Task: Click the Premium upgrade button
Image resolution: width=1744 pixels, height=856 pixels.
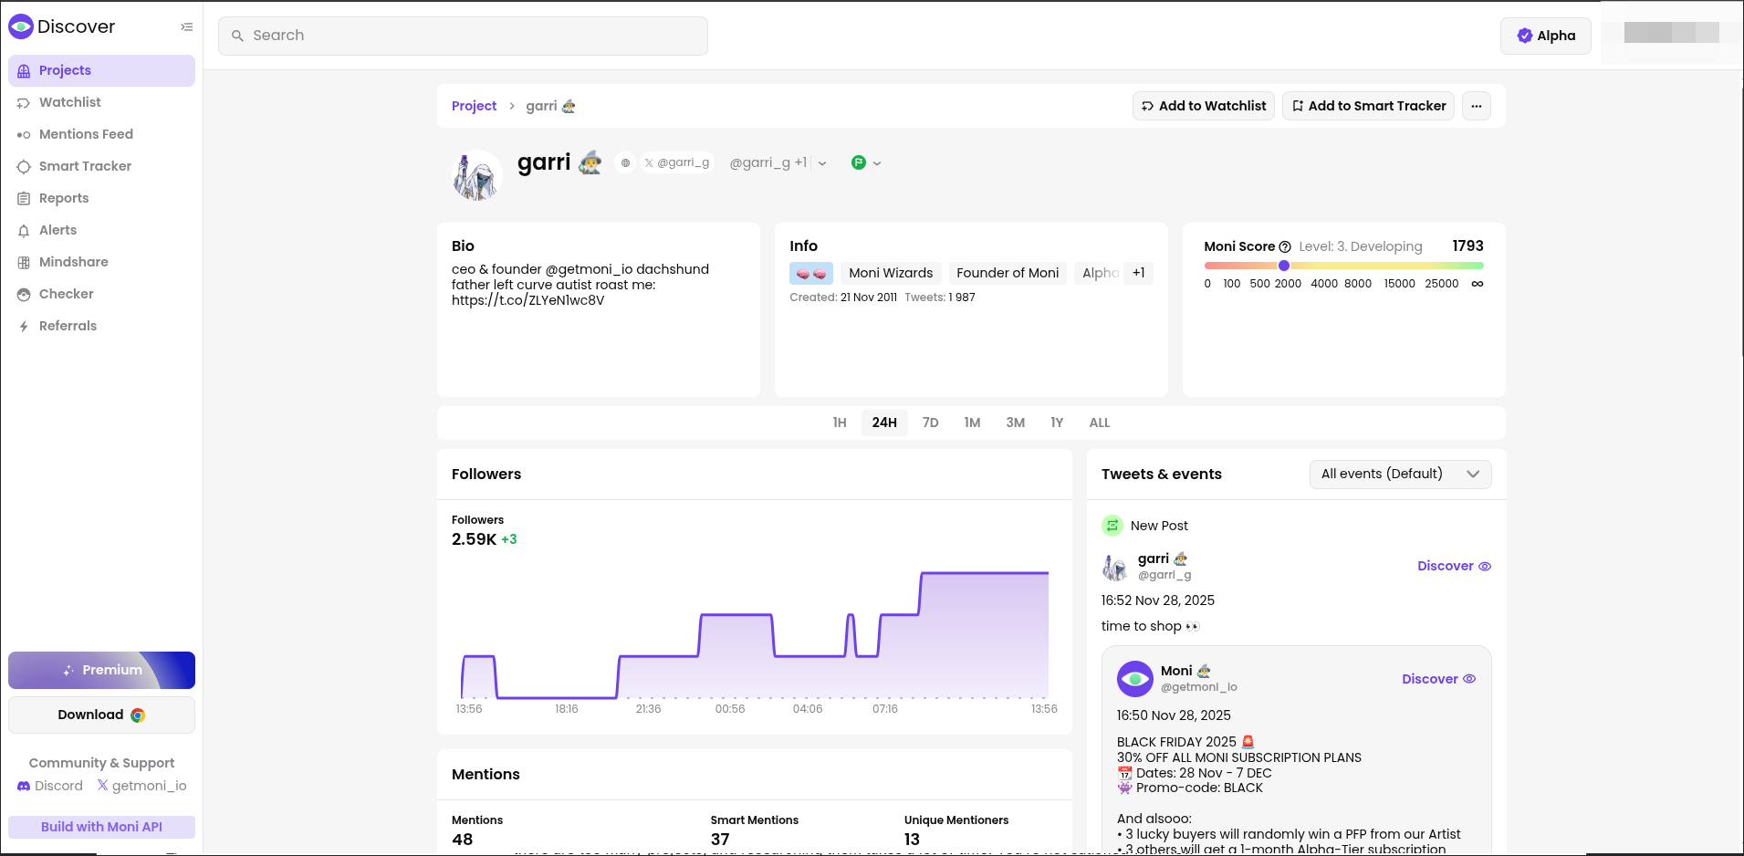Action: [x=101, y=670]
